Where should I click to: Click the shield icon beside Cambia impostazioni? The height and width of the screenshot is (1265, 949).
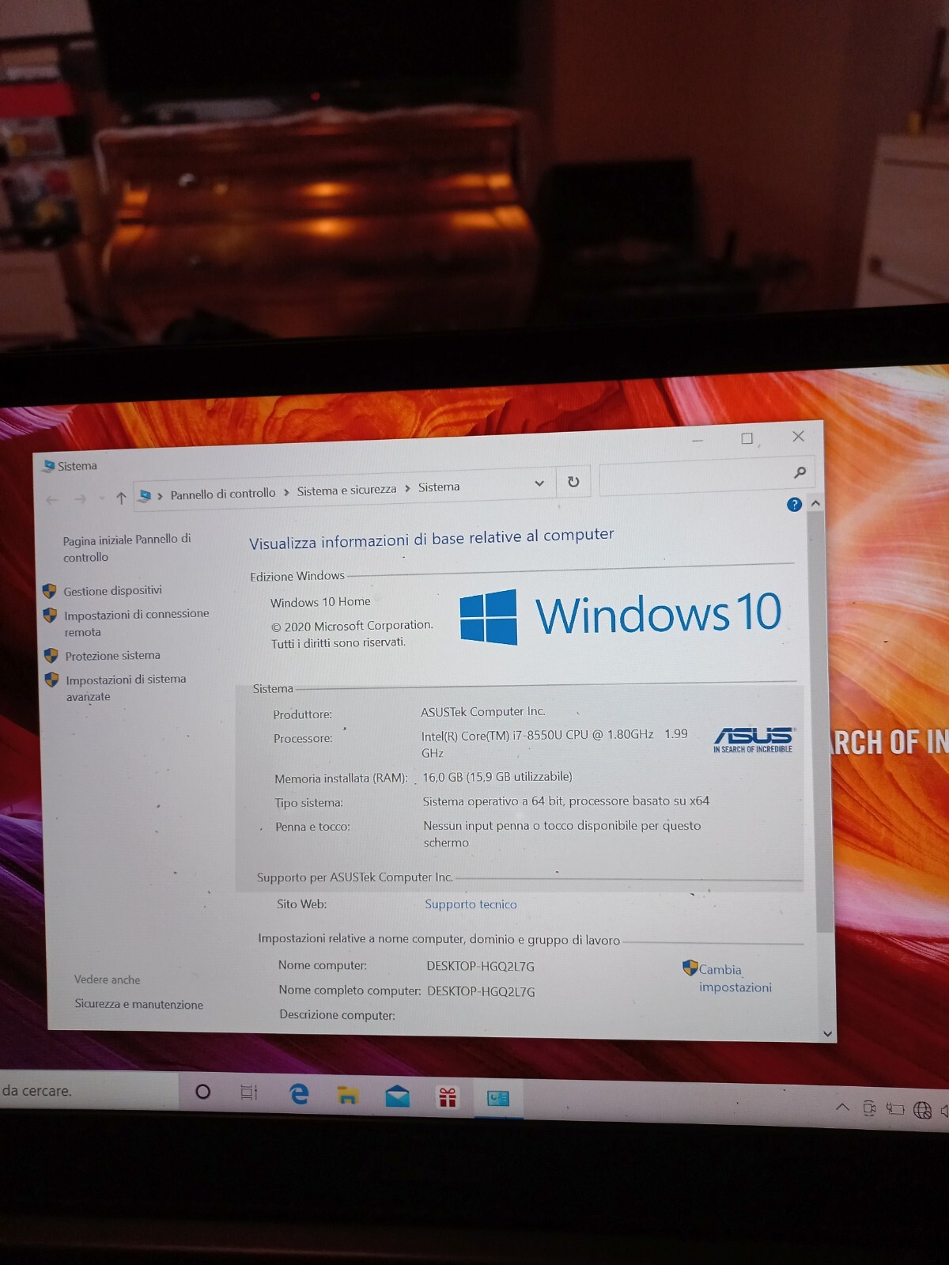(690, 968)
